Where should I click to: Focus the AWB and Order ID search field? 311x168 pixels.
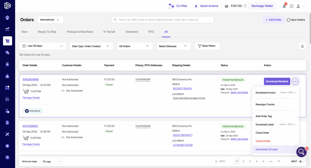162,20
